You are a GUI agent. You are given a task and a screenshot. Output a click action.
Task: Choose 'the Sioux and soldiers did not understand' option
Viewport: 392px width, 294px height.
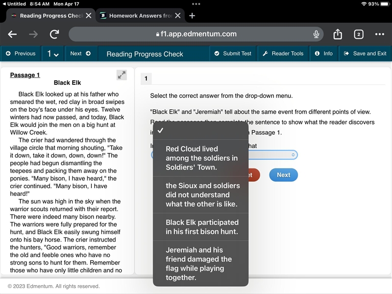tap(200, 195)
